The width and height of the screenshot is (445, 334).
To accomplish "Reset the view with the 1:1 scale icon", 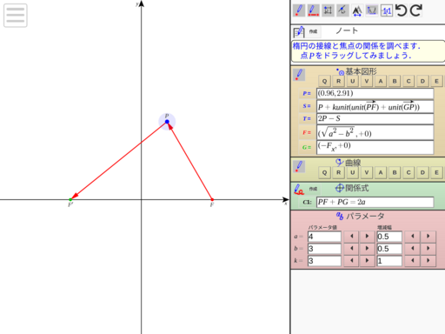I will (x=387, y=10).
